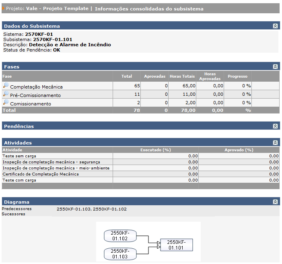Click the Aprovado (%) column header
Screen dimensions: 282x264
click(239, 150)
